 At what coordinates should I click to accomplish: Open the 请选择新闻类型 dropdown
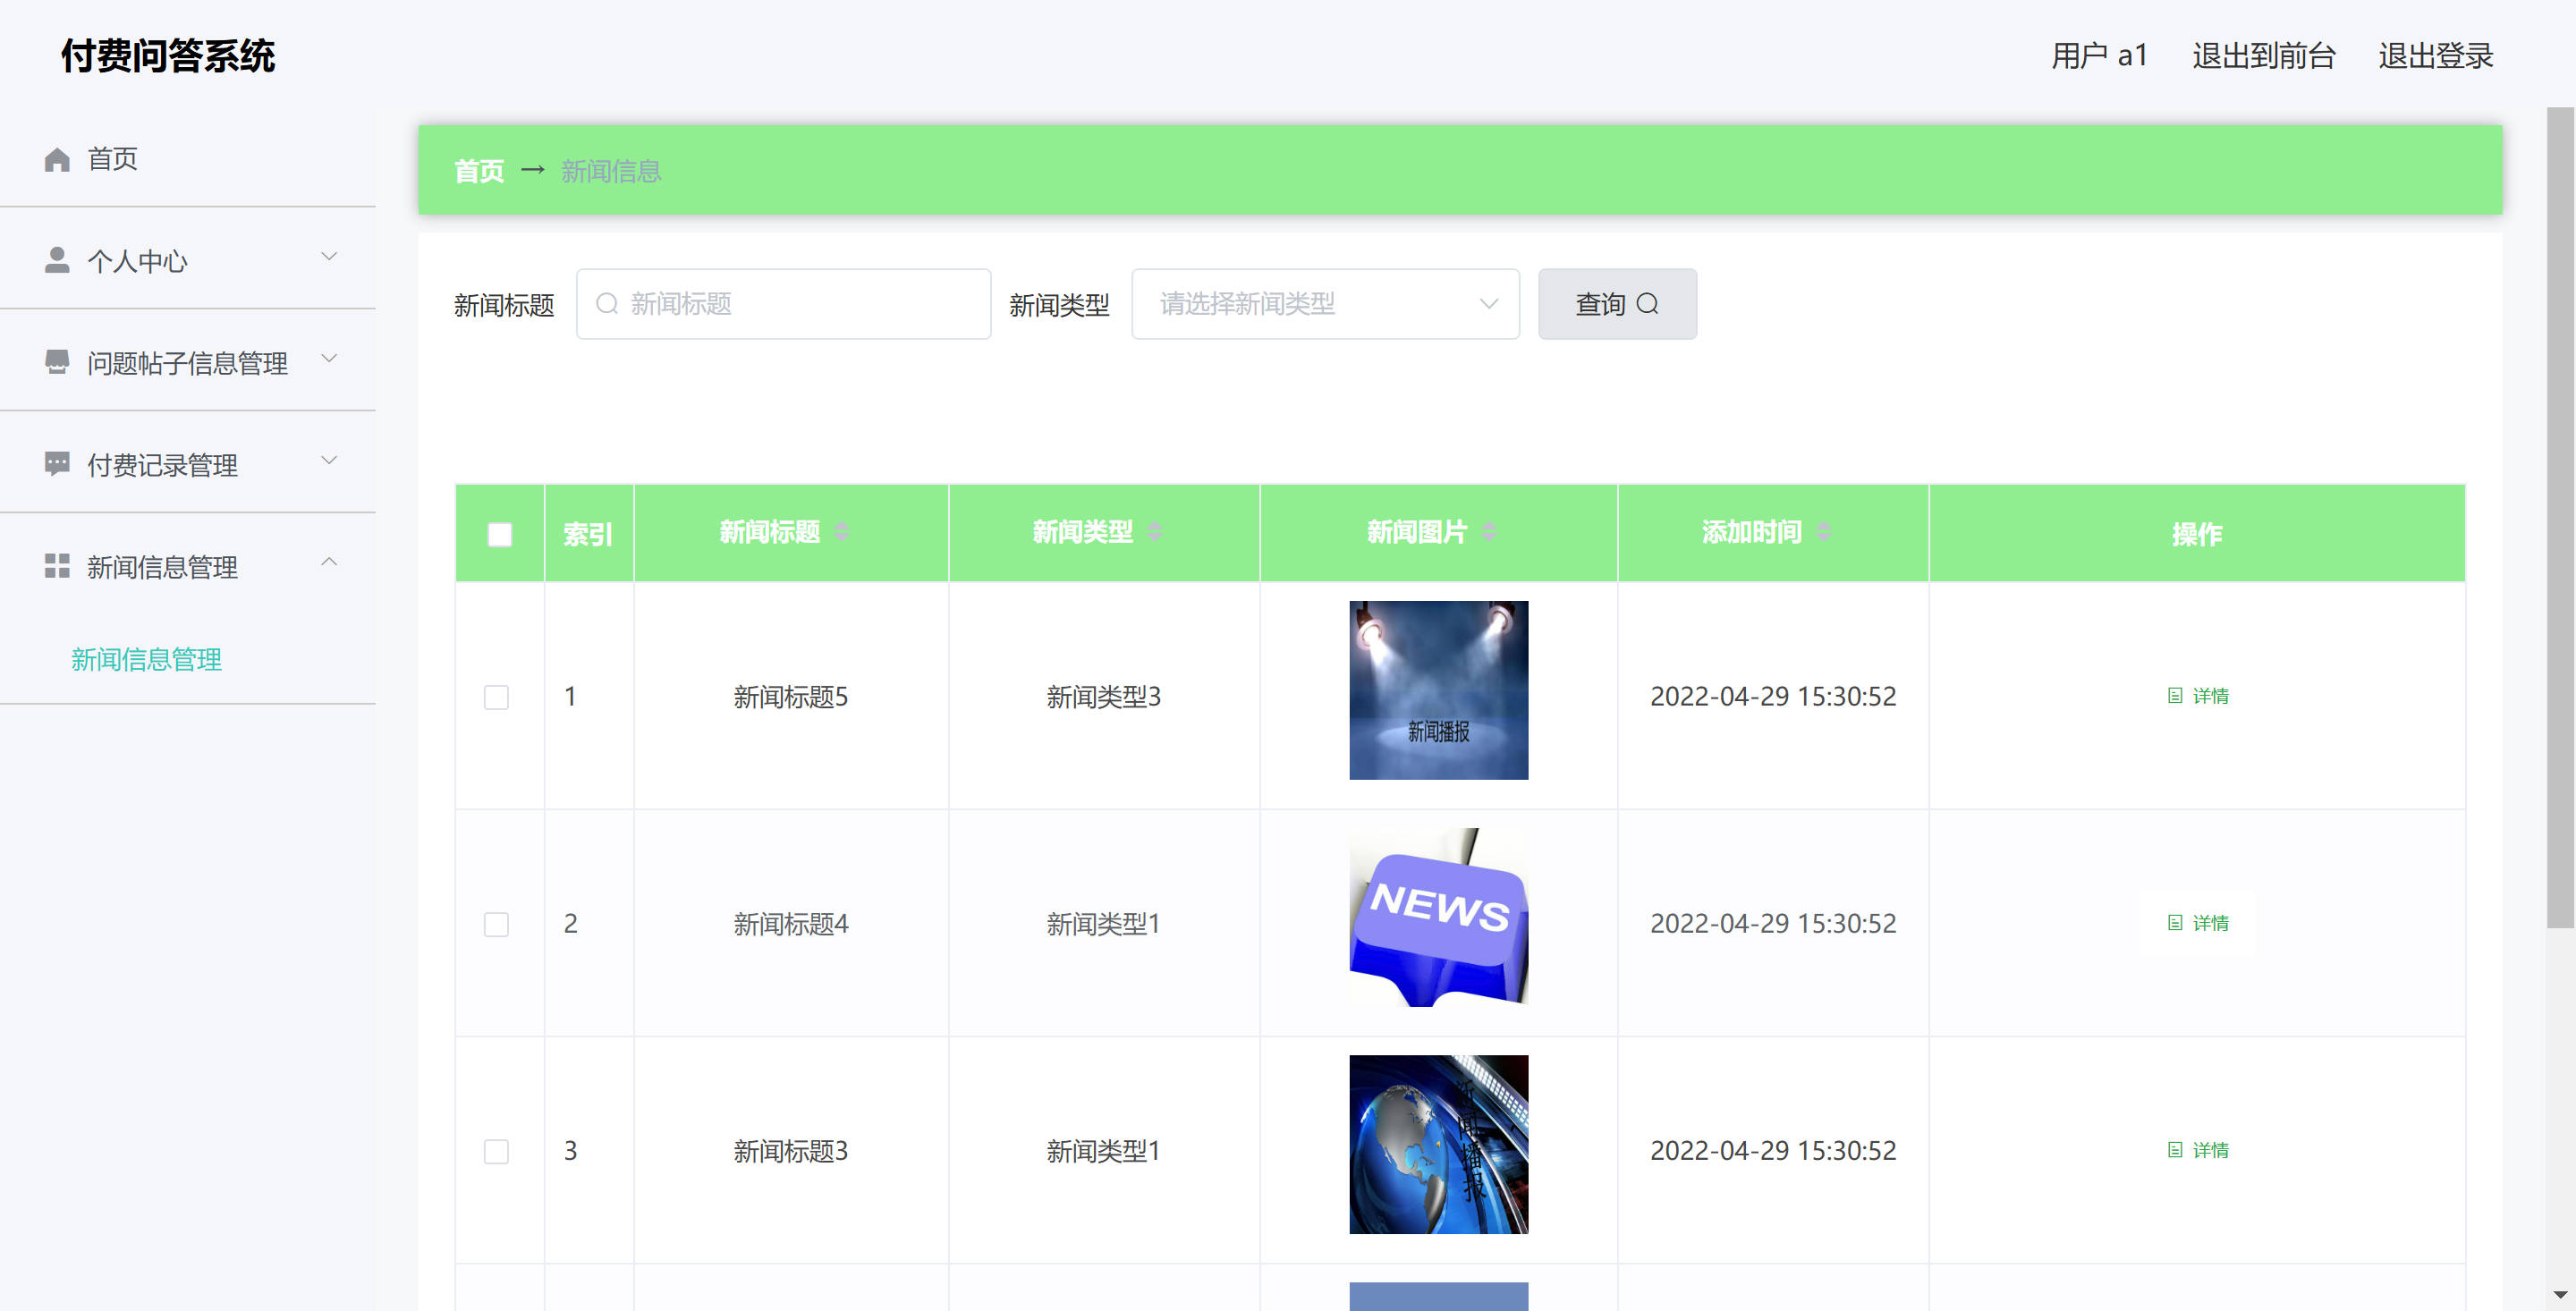pyautogui.click(x=1324, y=304)
